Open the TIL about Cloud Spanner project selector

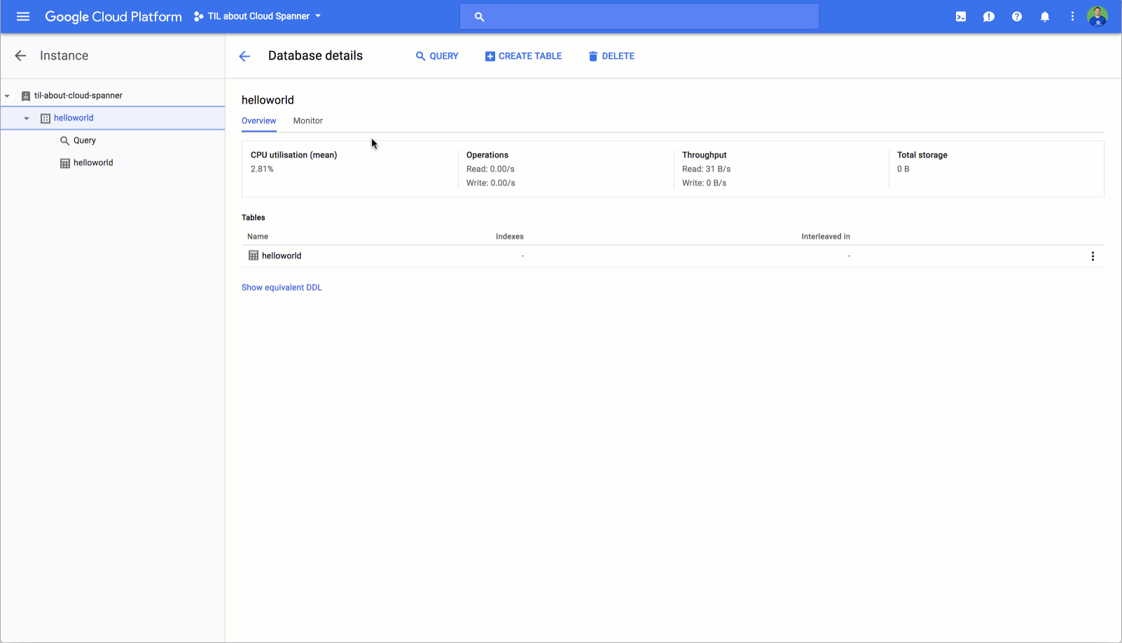point(257,16)
